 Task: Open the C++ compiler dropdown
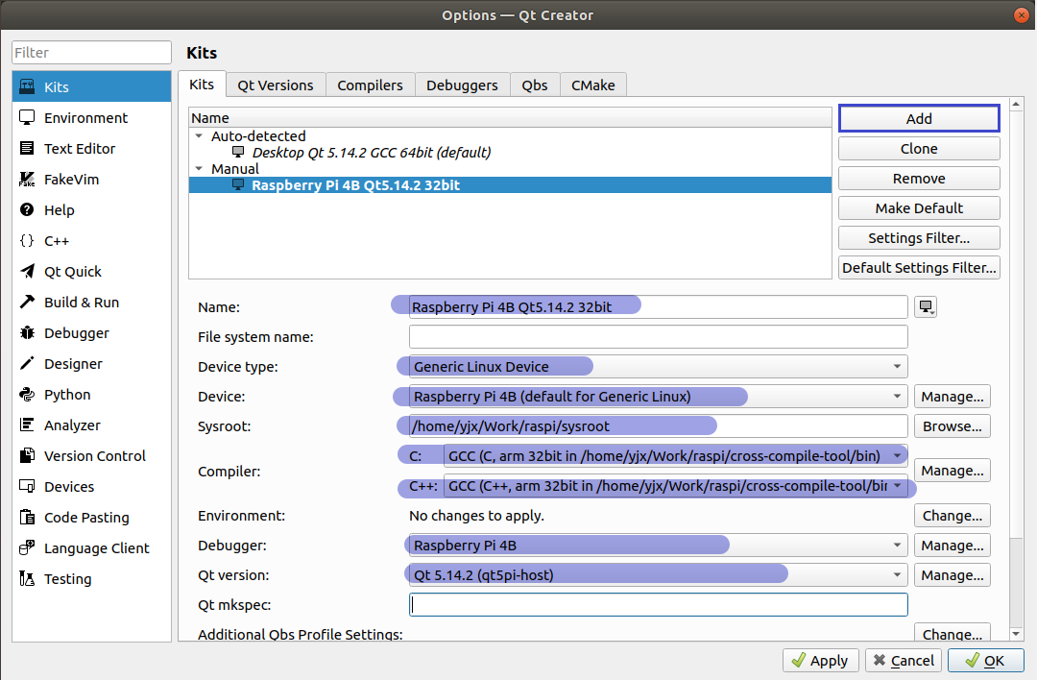tap(675, 486)
